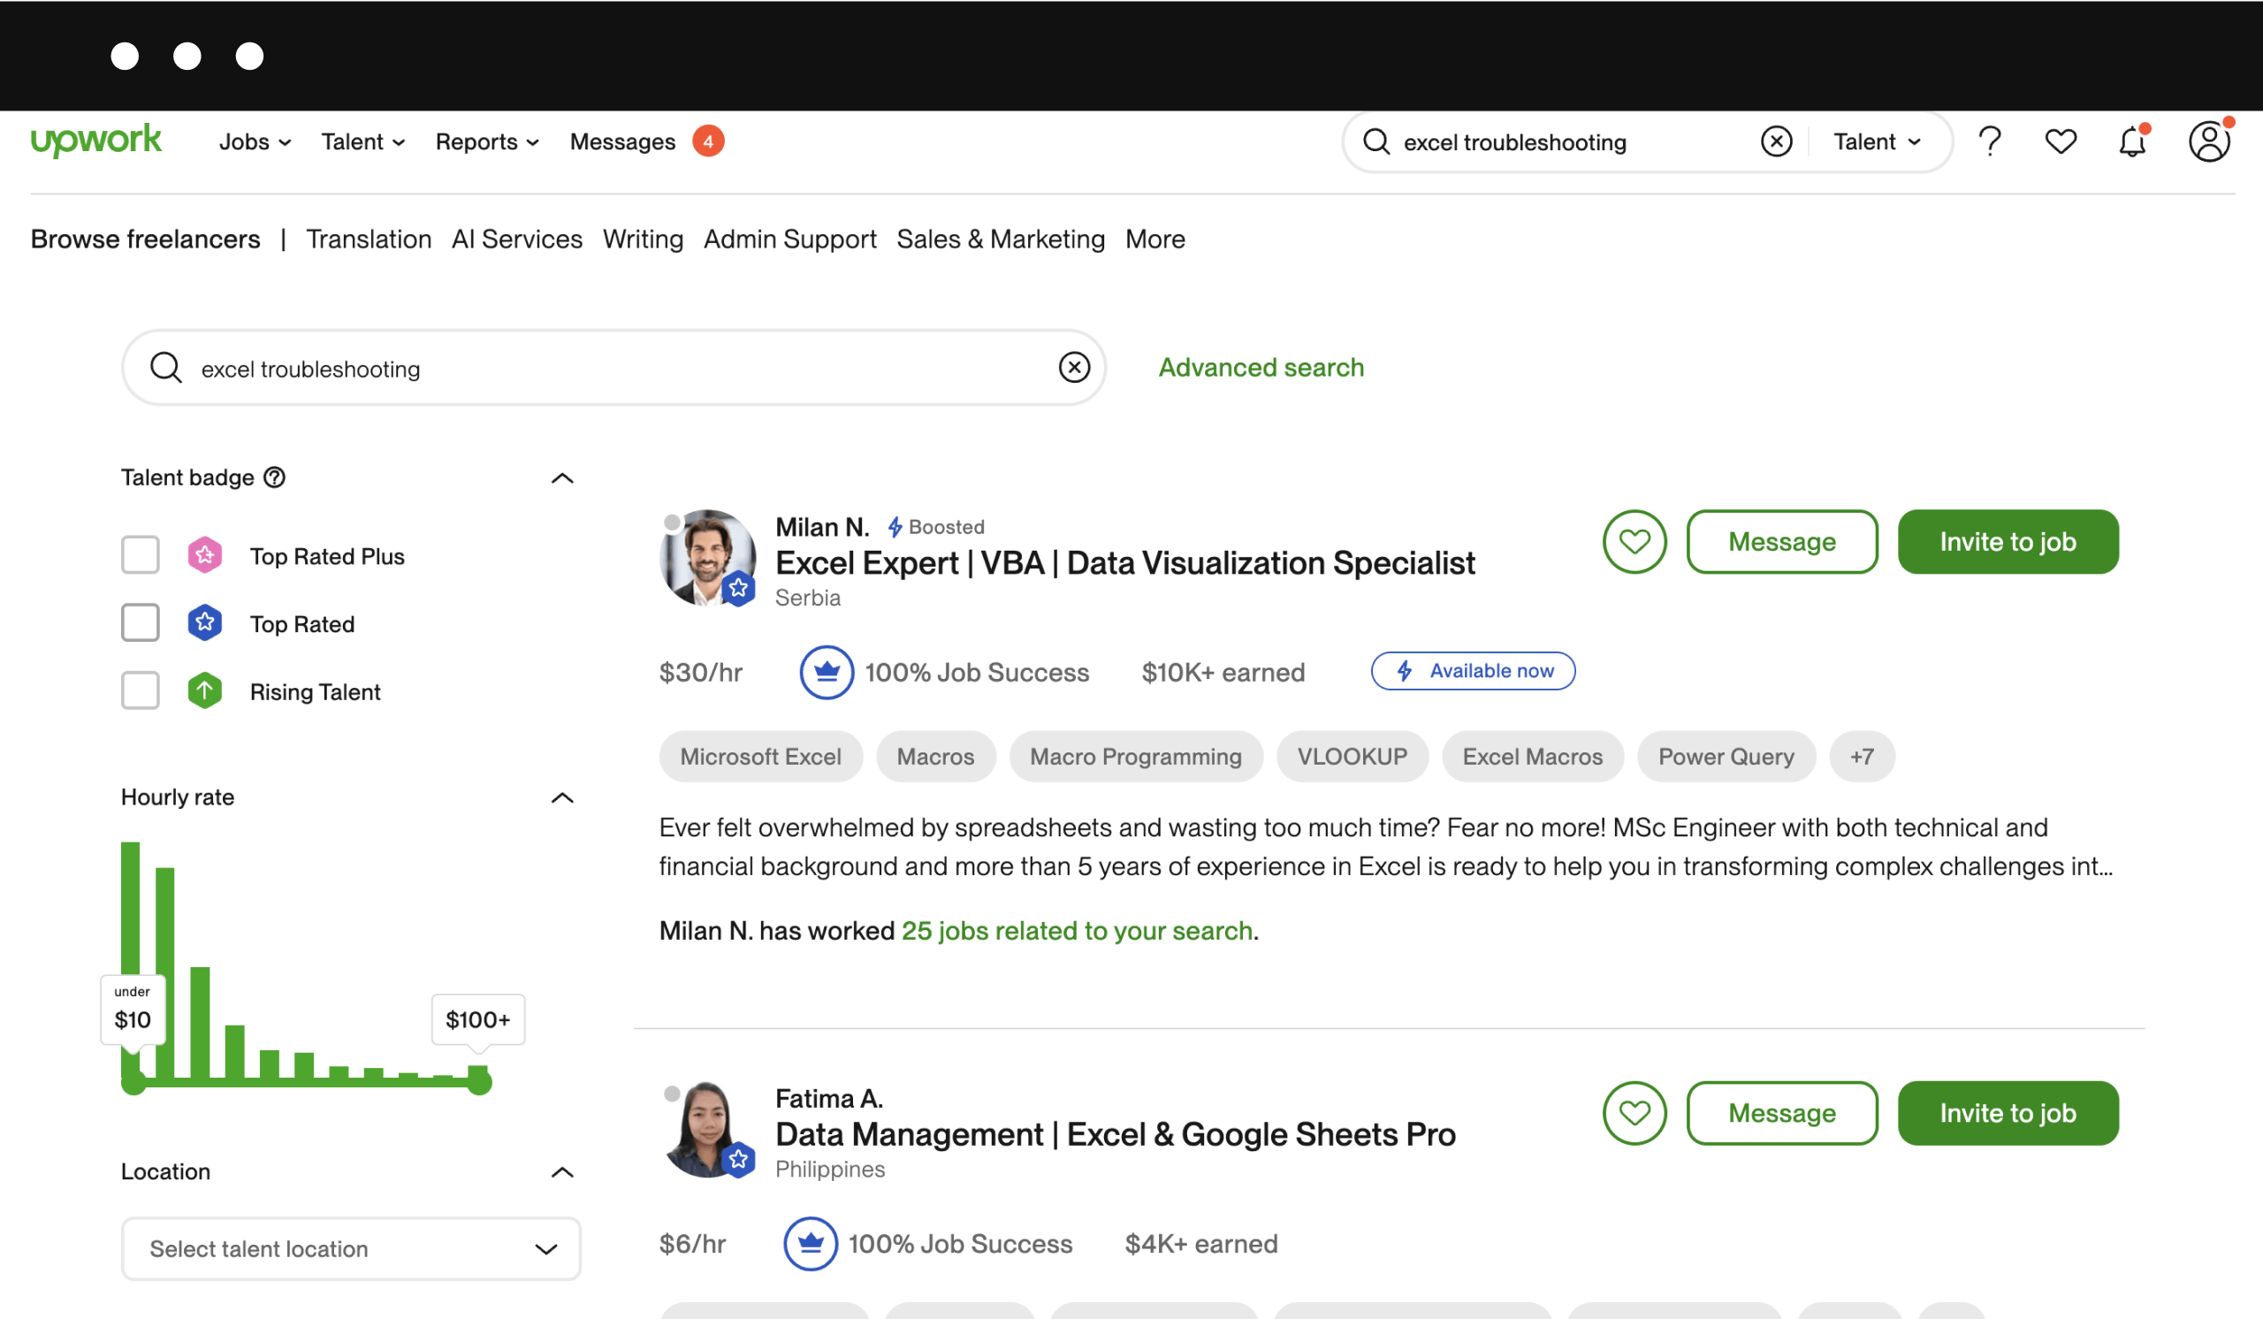Message Fatima A. directly

pyautogui.click(x=1781, y=1112)
